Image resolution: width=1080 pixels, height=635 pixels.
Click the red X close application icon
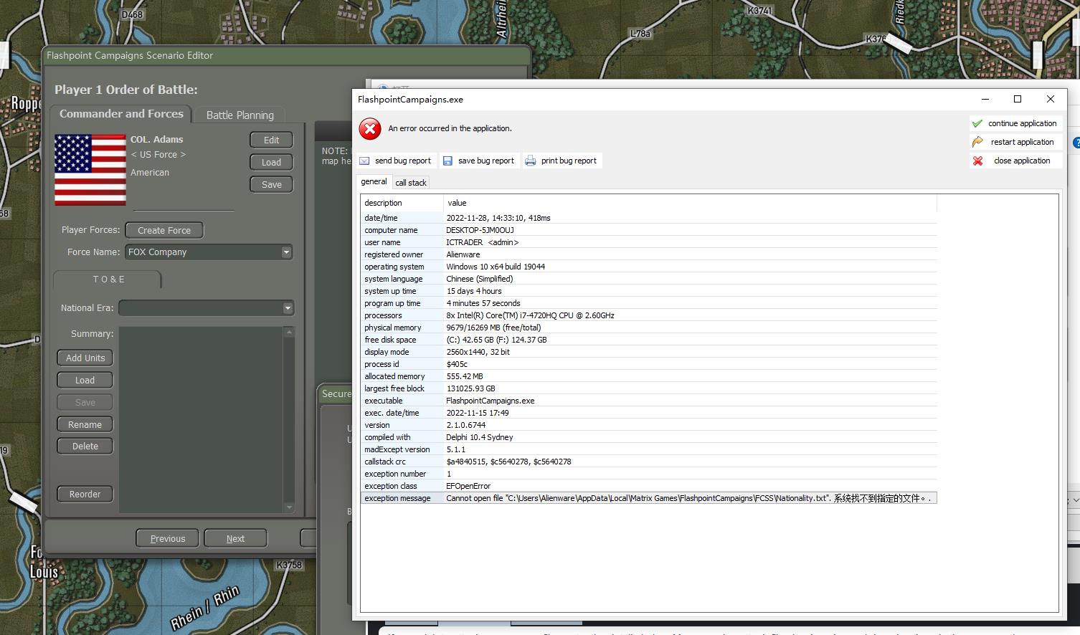pos(977,161)
